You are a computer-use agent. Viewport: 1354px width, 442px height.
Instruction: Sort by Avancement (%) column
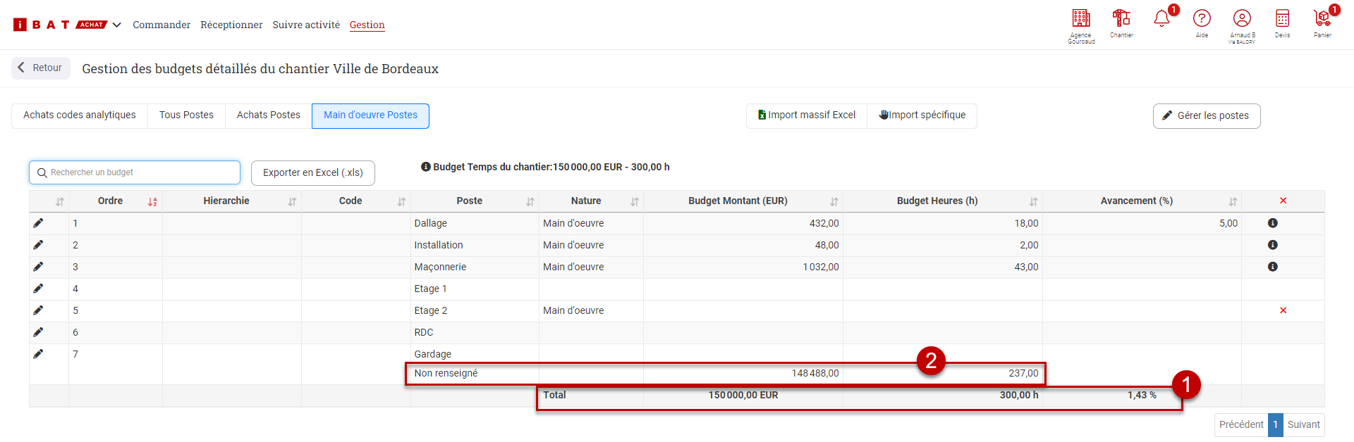click(1233, 202)
